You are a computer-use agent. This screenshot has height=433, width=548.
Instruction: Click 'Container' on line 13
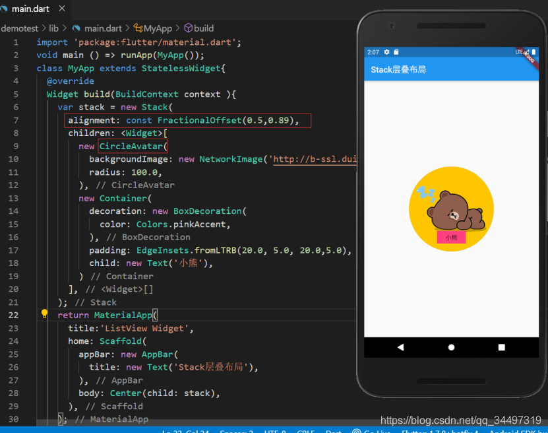click(x=123, y=198)
